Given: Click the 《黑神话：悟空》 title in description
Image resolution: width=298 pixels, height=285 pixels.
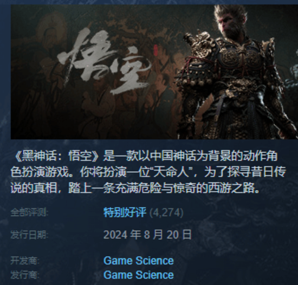Looking at the screenshot, I should pyautogui.click(x=57, y=156).
